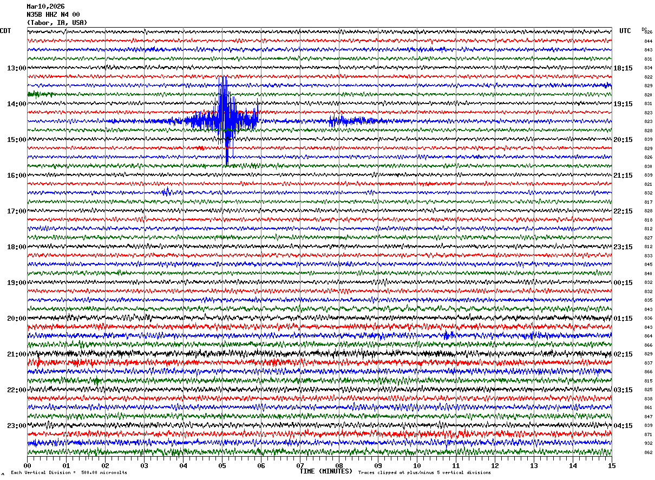Image resolution: width=655 pixels, height=480 pixels.
Task: Select the 13:00 CDT time label
Action: coord(16,68)
